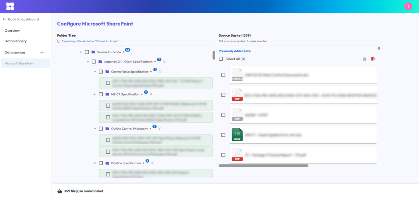Click the Source Basket horizontal scrollbar
This screenshot has height=197, width=419.
(x=263, y=166)
